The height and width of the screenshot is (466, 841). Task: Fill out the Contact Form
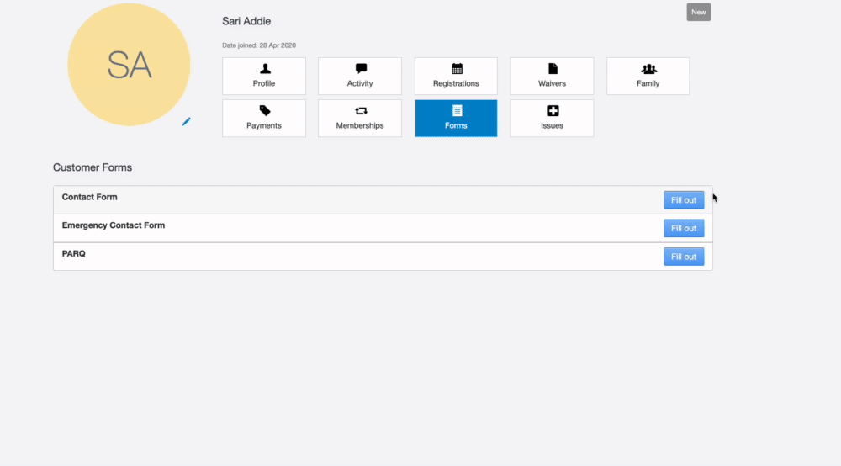tap(683, 200)
